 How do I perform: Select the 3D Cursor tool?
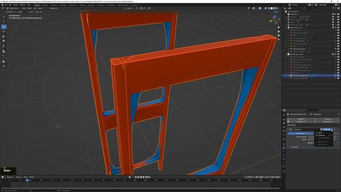click(4, 21)
